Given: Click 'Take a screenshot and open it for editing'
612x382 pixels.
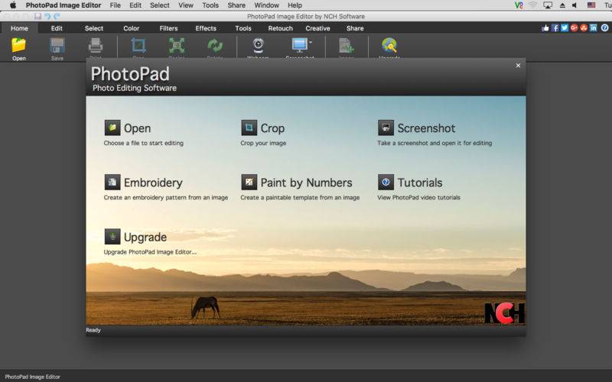Looking at the screenshot, I should [x=435, y=143].
